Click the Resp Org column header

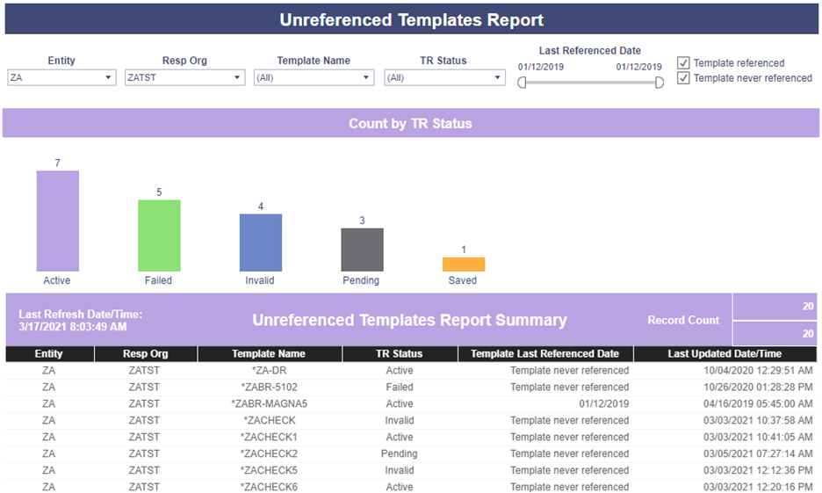(146, 354)
